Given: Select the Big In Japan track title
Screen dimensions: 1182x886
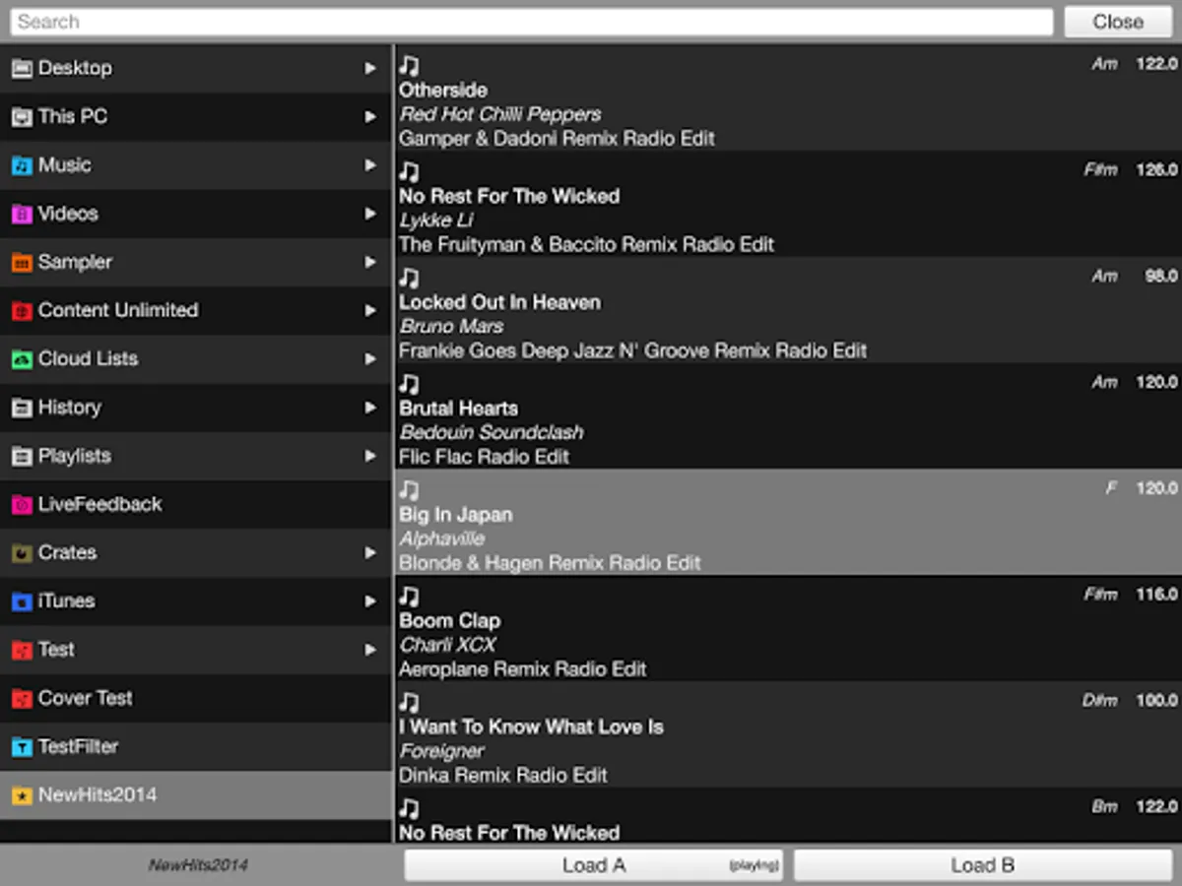Looking at the screenshot, I should point(456,515).
